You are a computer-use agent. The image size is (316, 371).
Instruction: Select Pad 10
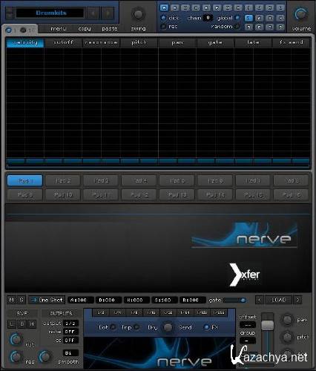(63, 195)
